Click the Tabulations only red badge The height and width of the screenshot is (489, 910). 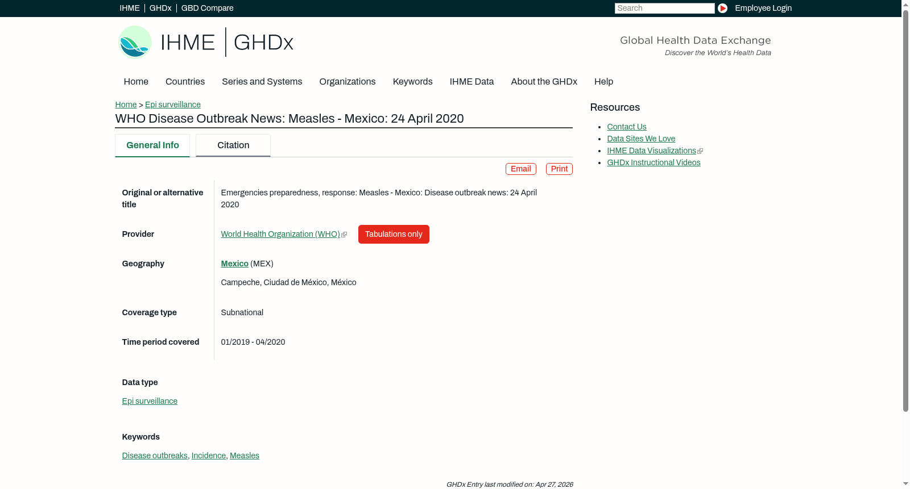pos(394,234)
